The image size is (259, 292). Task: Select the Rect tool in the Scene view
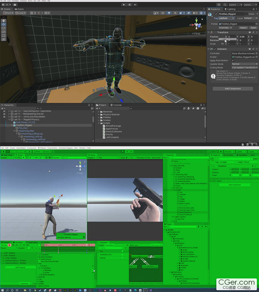coord(4,35)
